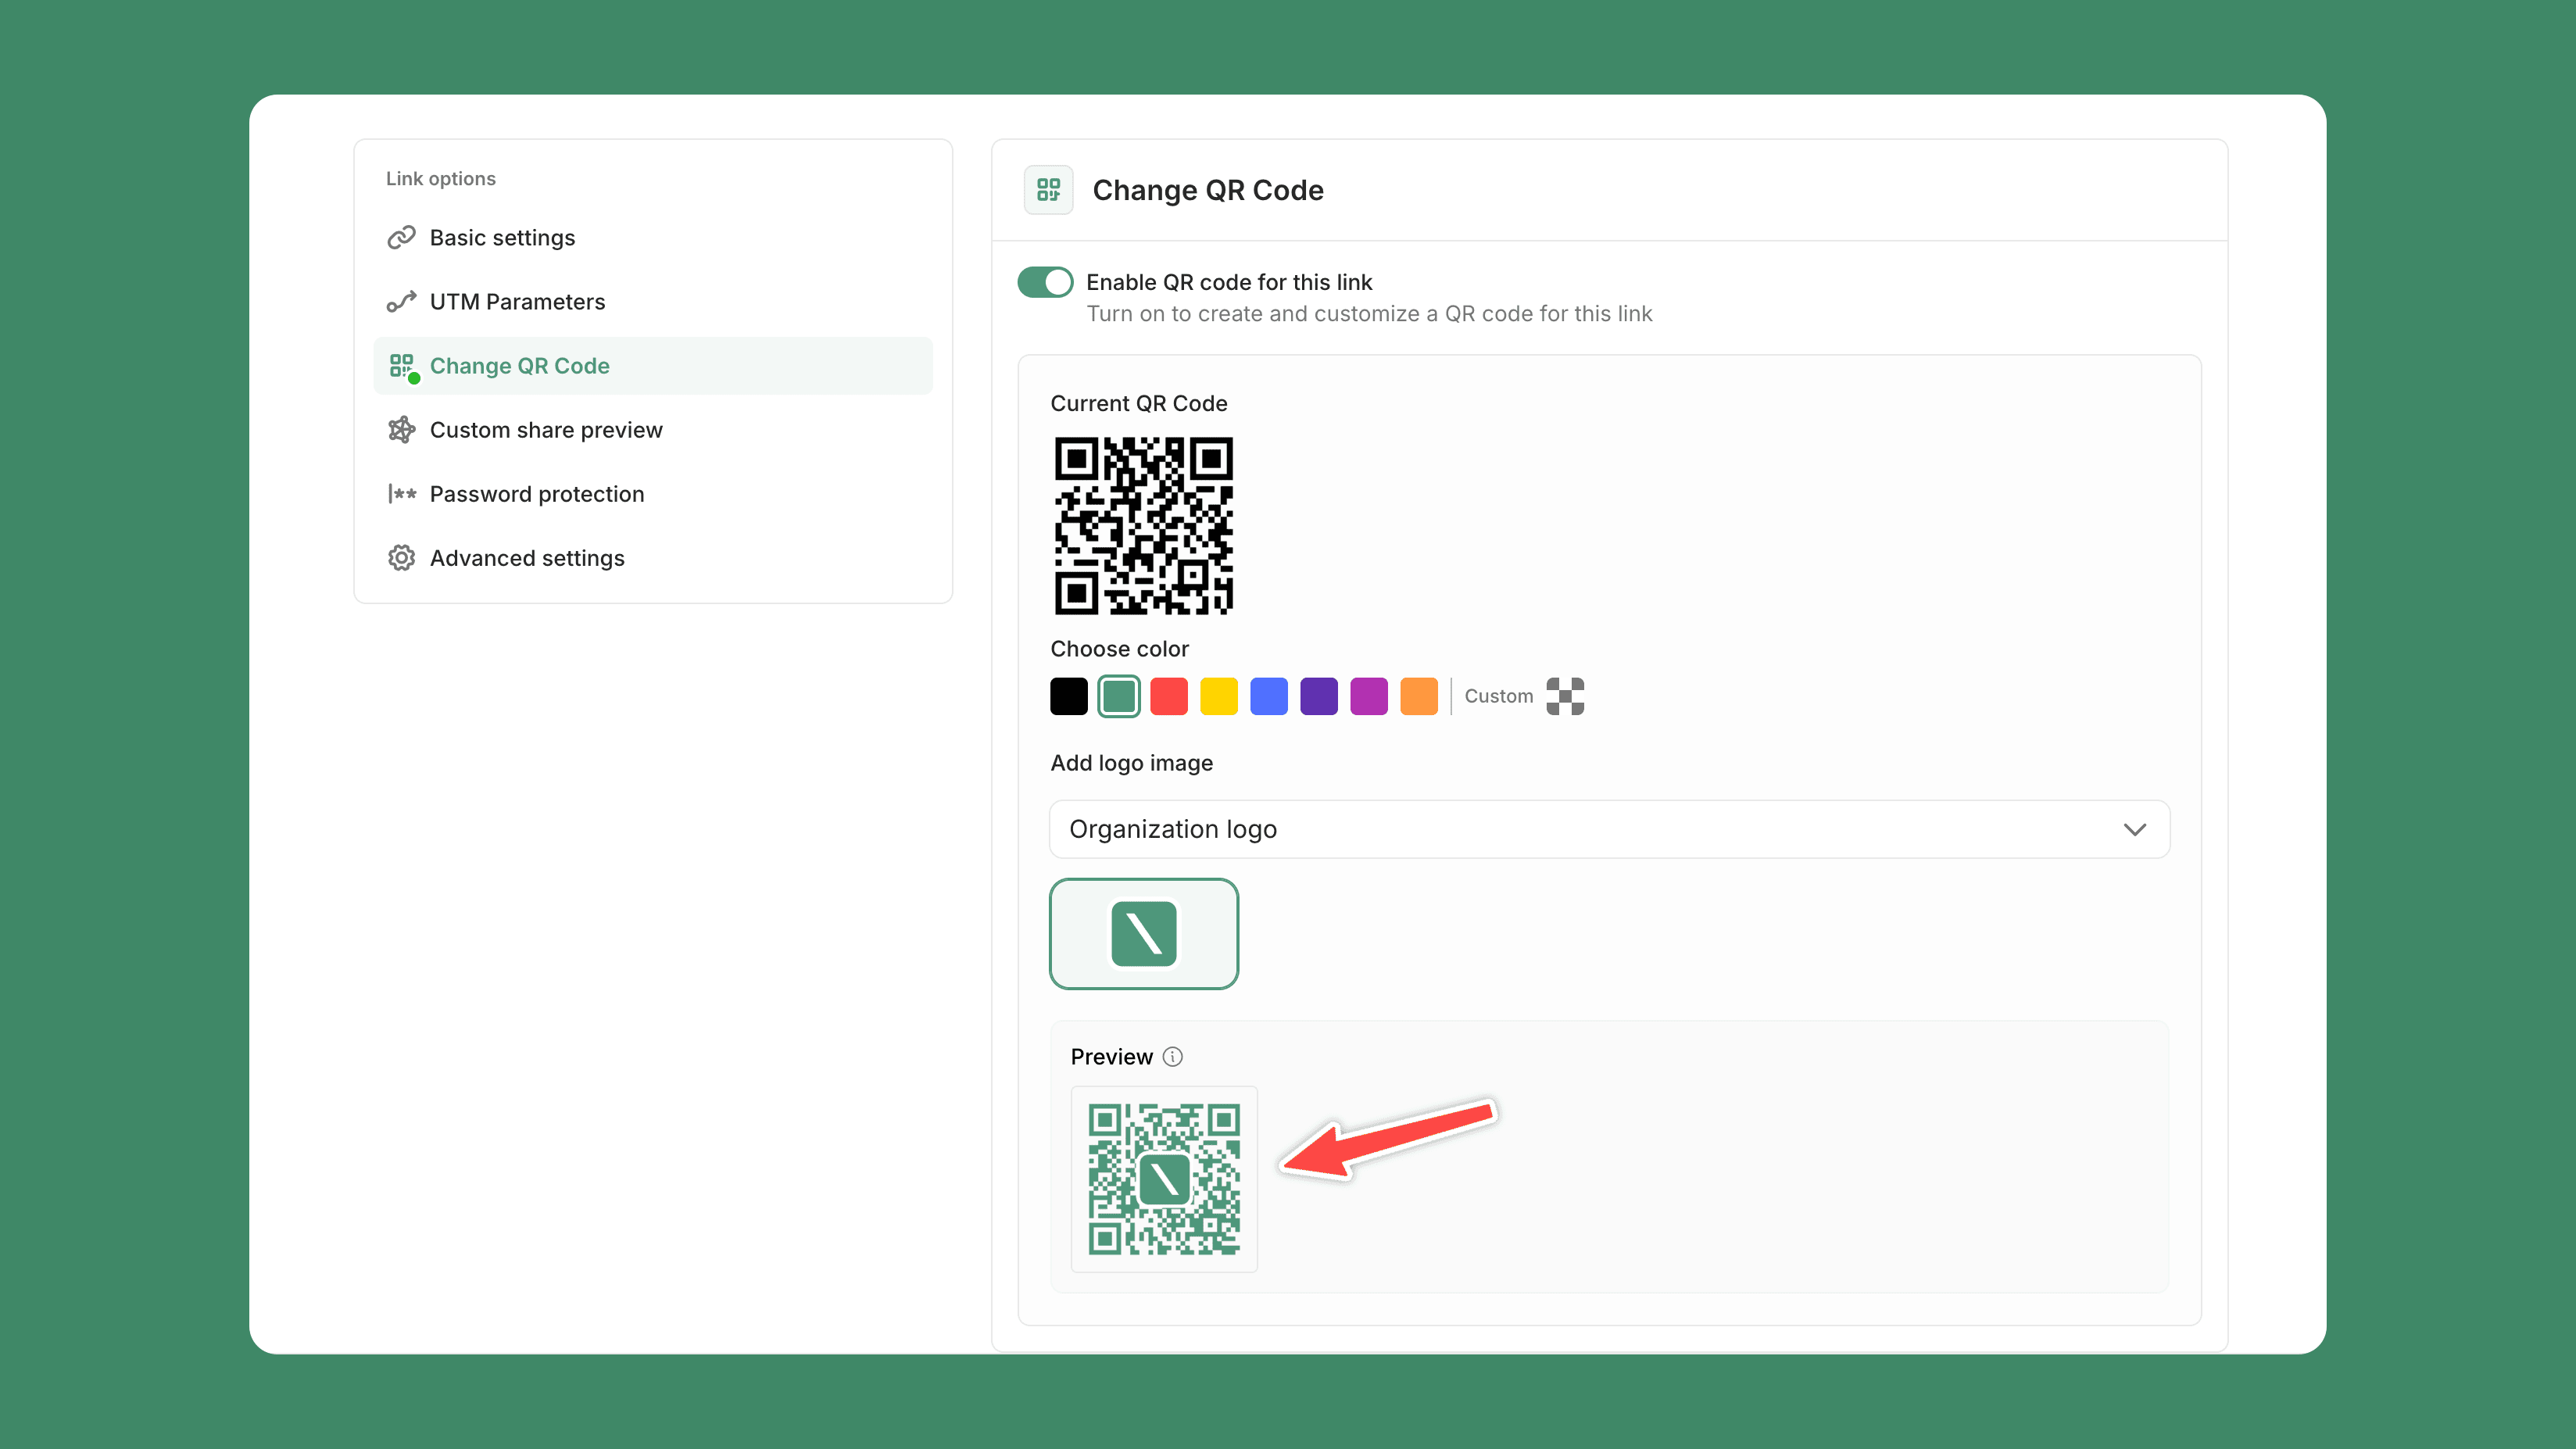Open Password protection menu item
Image resolution: width=2576 pixels, height=1449 pixels.
coord(653,494)
